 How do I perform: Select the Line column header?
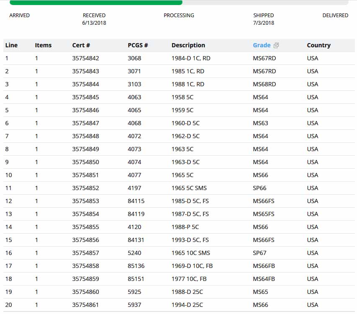coord(11,45)
